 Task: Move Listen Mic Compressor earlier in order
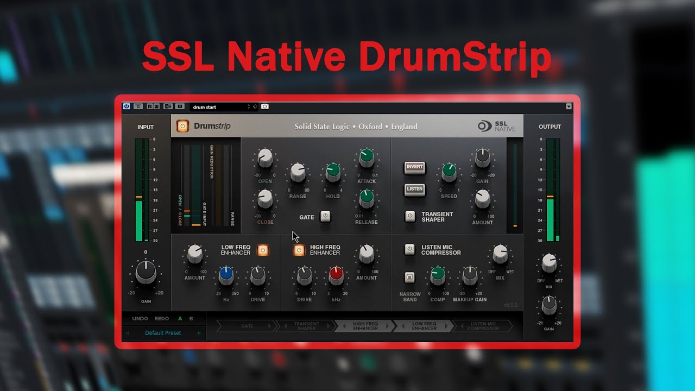462,326
